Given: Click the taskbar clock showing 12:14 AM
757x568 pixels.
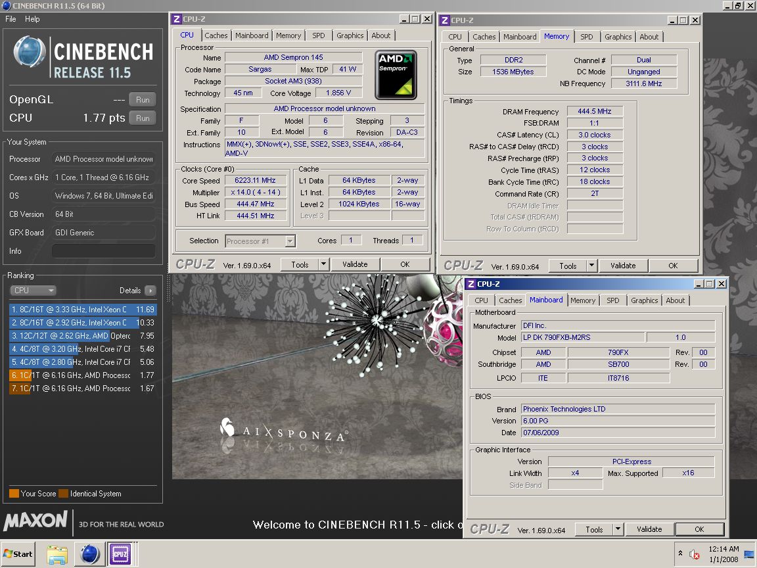Looking at the screenshot, I should 723,554.
